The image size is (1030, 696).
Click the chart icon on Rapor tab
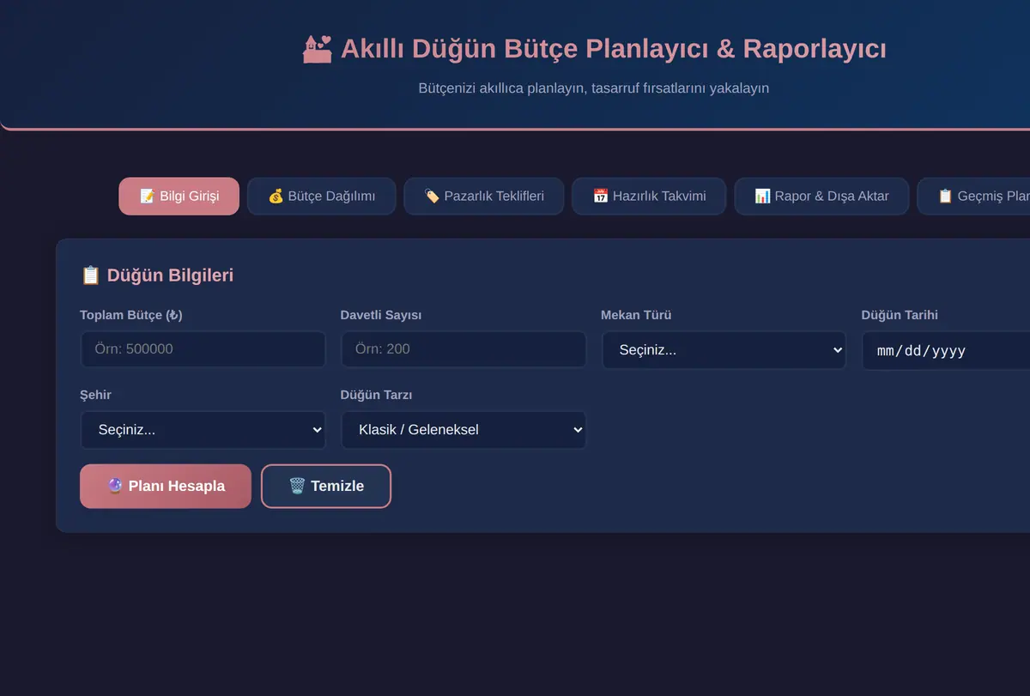click(762, 197)
